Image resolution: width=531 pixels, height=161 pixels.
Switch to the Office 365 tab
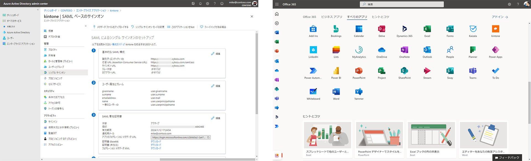[309, 17]
